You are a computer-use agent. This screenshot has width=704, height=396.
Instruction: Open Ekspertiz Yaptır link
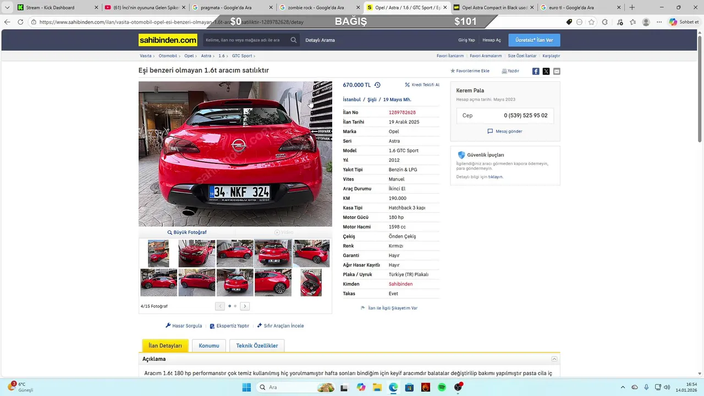(x=229, y=326)
